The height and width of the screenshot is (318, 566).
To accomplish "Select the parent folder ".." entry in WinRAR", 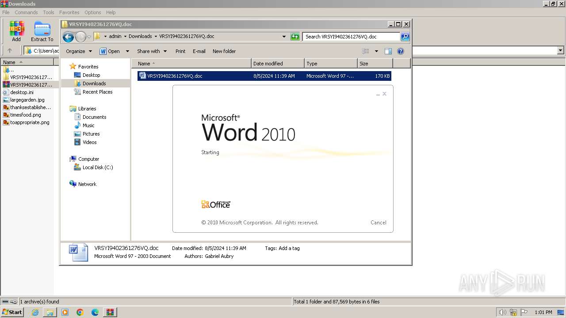I will tap(9, 70).
